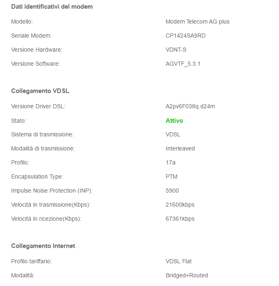Click the 'Bridged+Routed' mode value
The width and height of the screenshot is (279, 286).
point(187,275)
